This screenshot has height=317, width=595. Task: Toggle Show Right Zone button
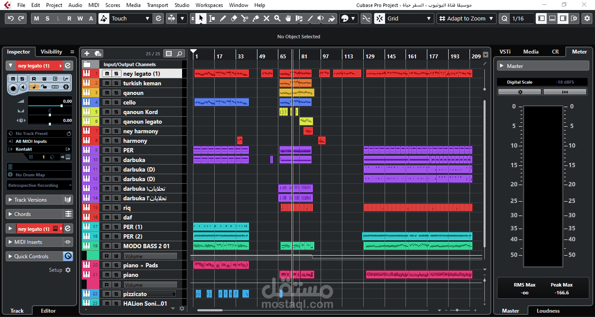[x=563, y=18]
